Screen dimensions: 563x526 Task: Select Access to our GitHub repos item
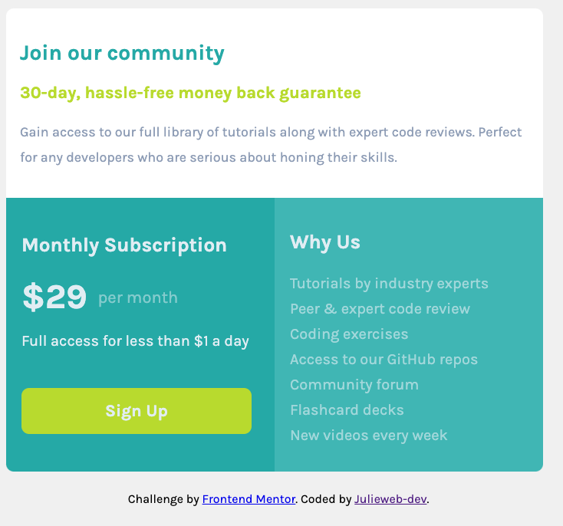pos(384,360)
